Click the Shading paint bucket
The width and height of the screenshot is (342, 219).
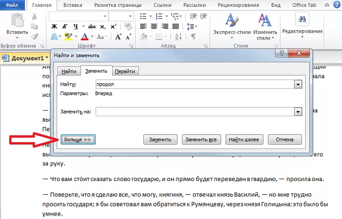click(144, 36)
